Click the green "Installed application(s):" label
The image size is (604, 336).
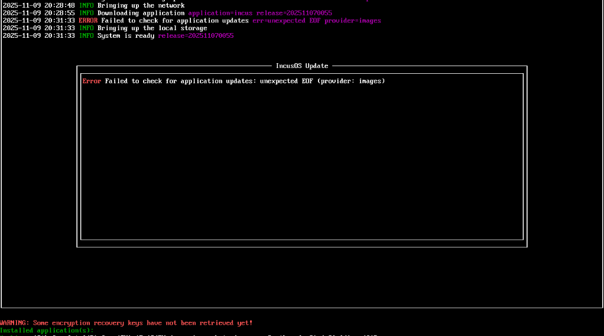tap(47, 331)
